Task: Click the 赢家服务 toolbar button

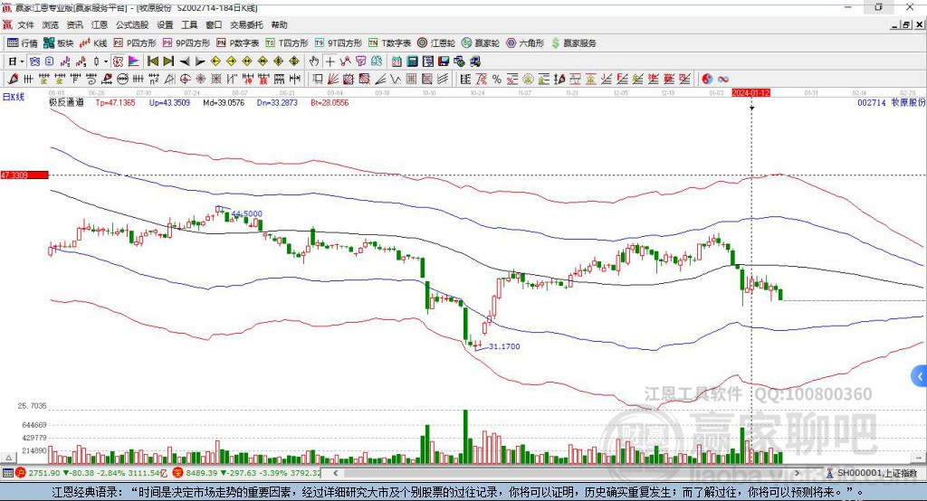Action: tap(573, 43)
